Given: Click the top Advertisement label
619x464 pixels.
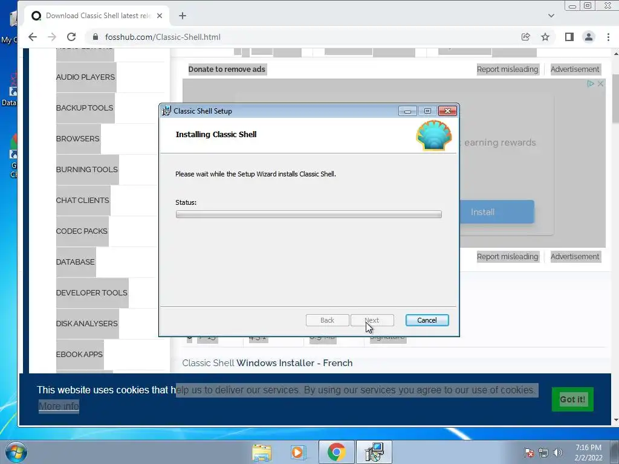Looking at the screenshot, I should coord(575,69).
